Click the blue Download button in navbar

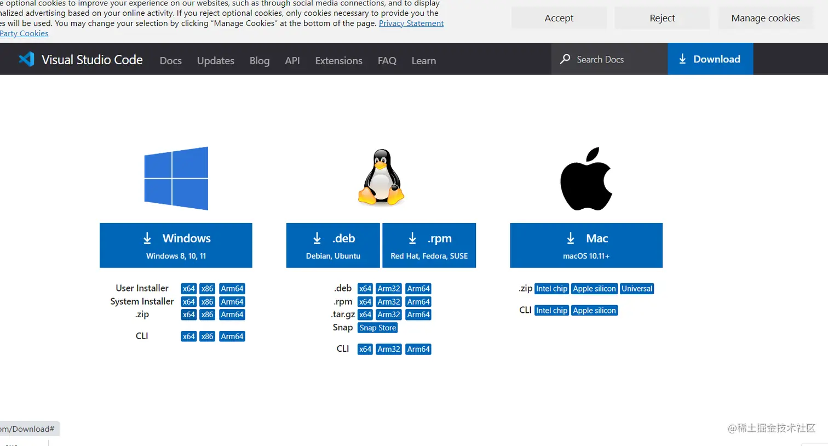710,59
